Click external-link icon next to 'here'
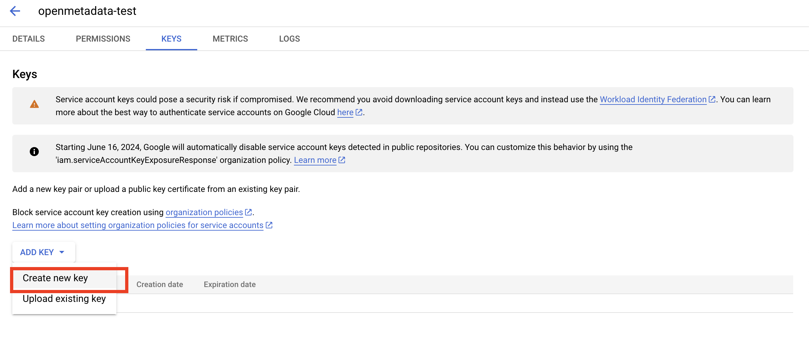 (359, 112)
